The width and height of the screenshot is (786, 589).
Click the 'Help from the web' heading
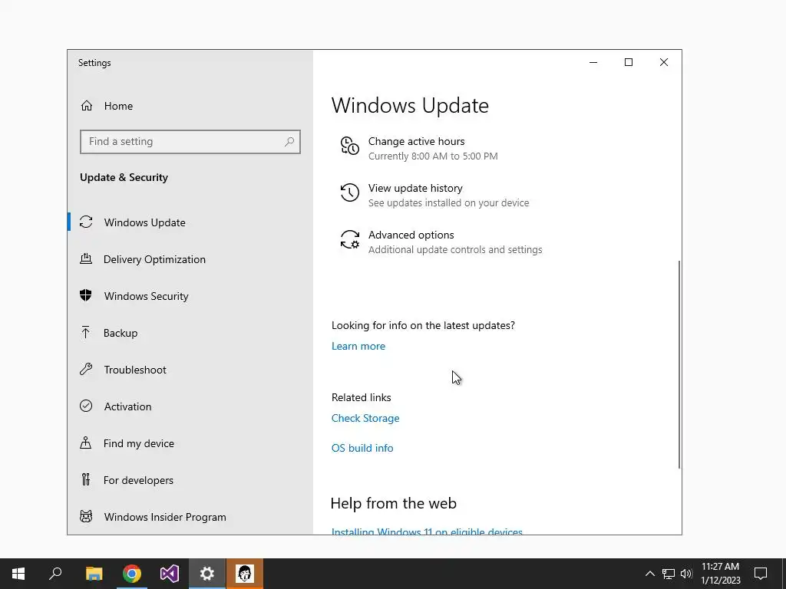(394, 503)
